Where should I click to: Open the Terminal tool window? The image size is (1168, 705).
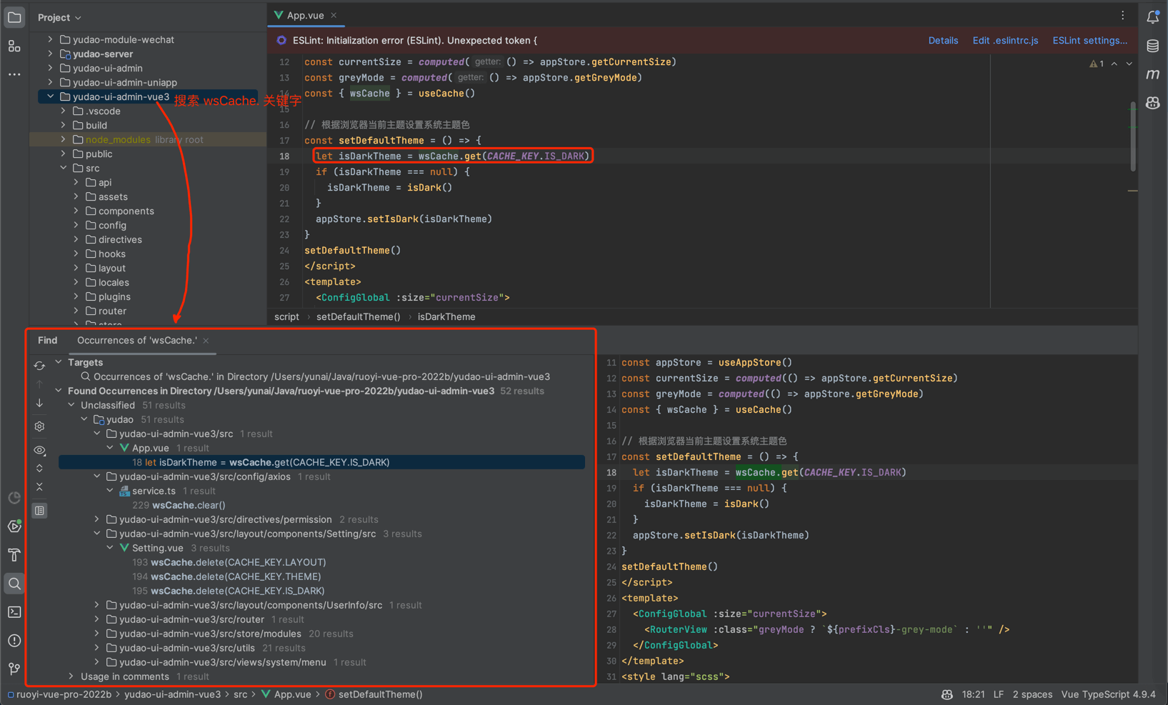coord(14,612)
